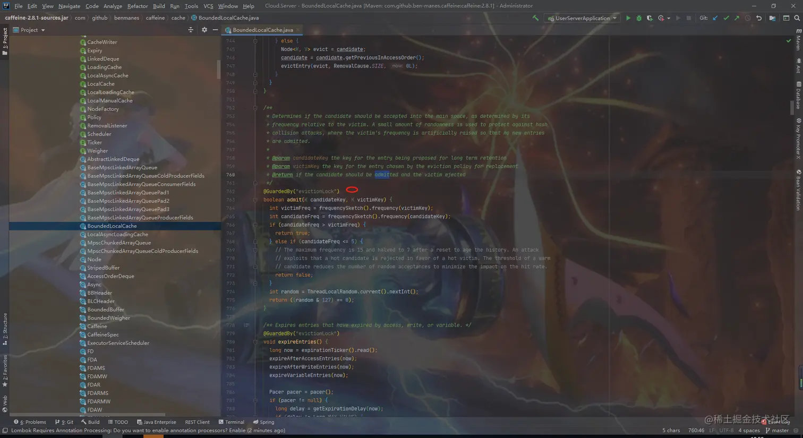Click the Run Anything icon
Screen dimensions: 803x438
tap(786, 18)
